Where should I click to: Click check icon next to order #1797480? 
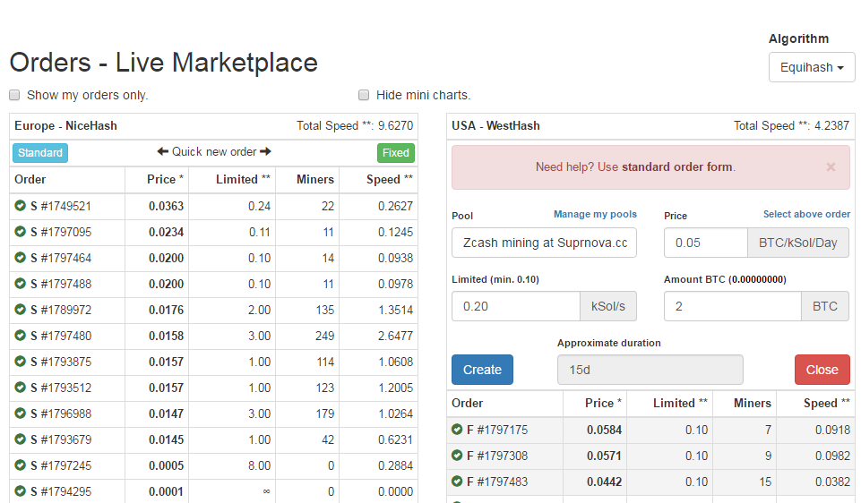pyautogui.click(x=20, y=336)
